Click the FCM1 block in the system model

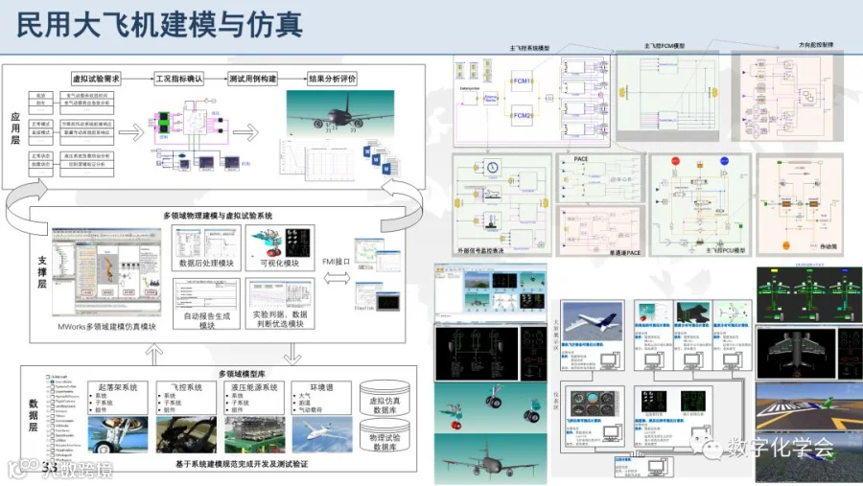tap(522, 81)
